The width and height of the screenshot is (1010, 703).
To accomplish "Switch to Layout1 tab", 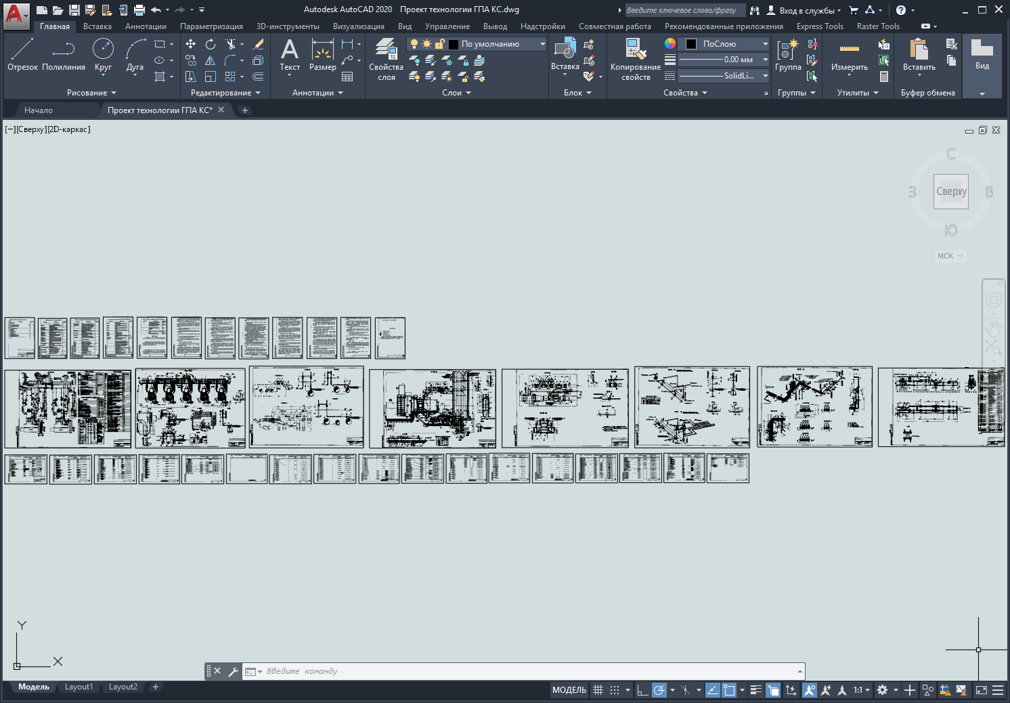I will (79, 687).
